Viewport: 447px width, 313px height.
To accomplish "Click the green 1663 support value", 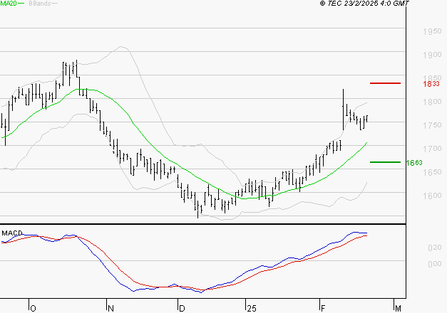I will 414,163.
